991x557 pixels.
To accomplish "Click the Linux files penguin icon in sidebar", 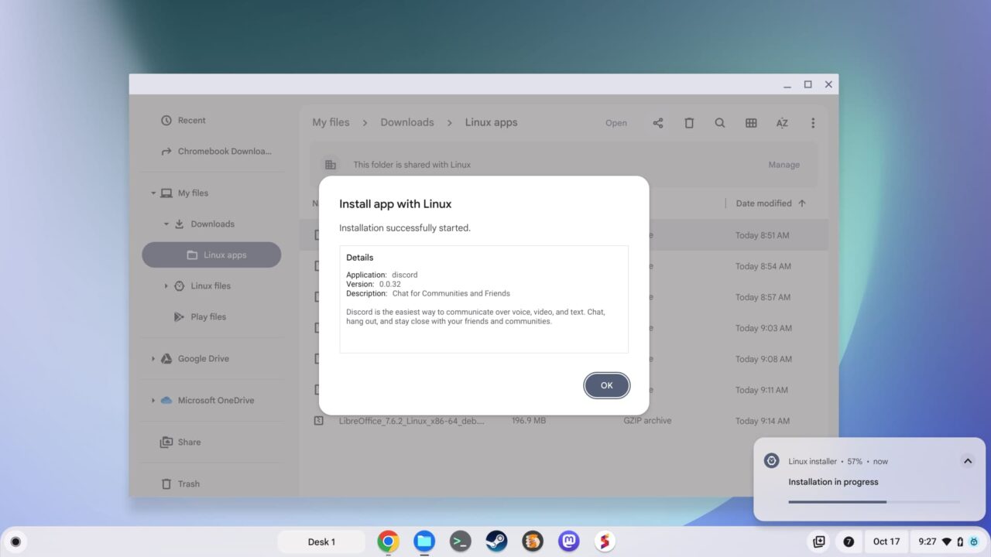I will (x=179, y=286).
